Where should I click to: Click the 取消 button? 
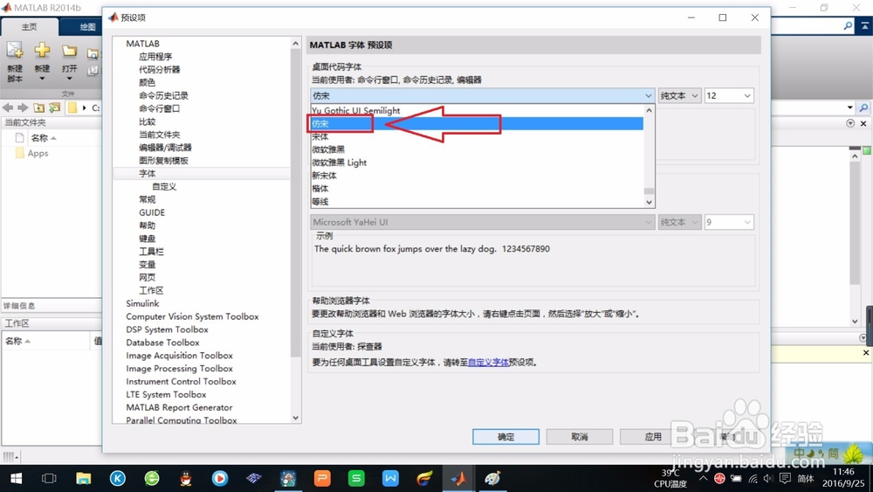(x=579, y=437)
